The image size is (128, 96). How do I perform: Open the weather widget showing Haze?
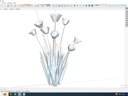[120, 94]
